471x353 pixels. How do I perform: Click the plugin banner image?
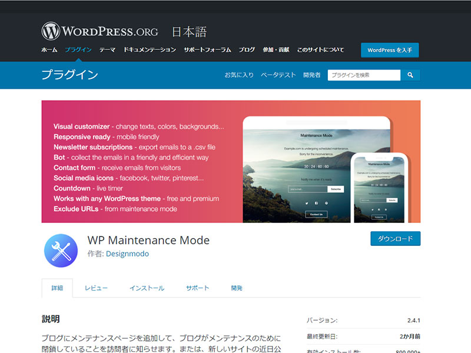pyautogui.click(x=231, y=161)
